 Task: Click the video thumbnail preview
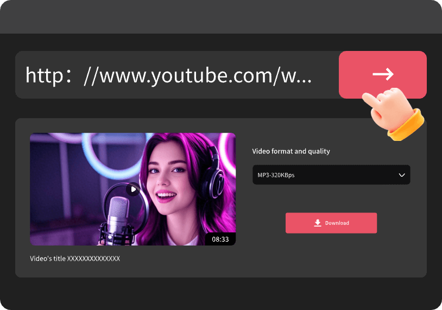[133, 189]
